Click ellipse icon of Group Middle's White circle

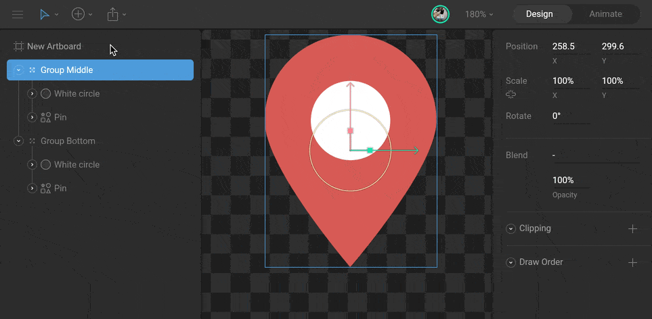(x=46, y=94)
